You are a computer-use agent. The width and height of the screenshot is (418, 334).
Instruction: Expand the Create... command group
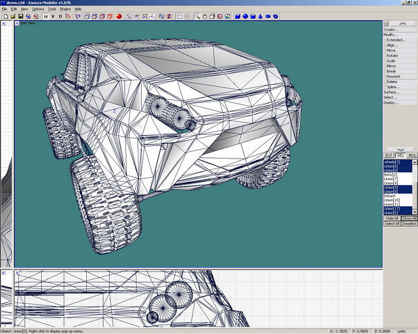[391, 29]
